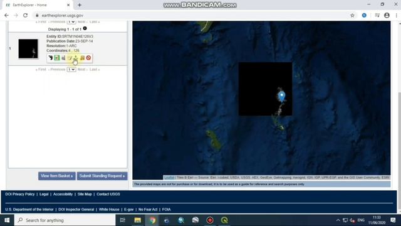Reload the EarthExplorer page
Image resolution: width=401 pixels, height=226 pixels.
point(25,15)
